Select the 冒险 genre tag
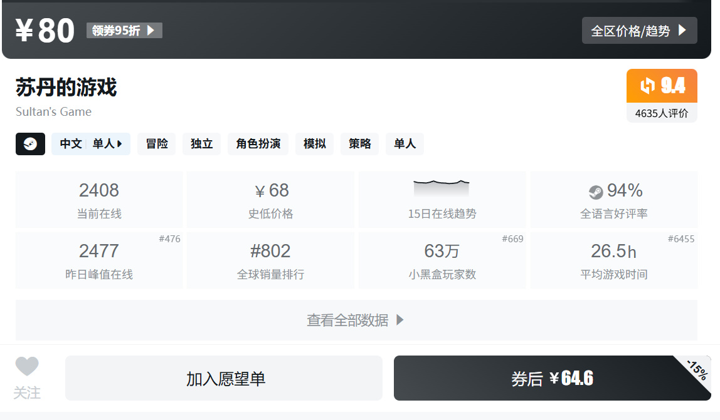Screen dimensions: 720x420 [157, 144]
